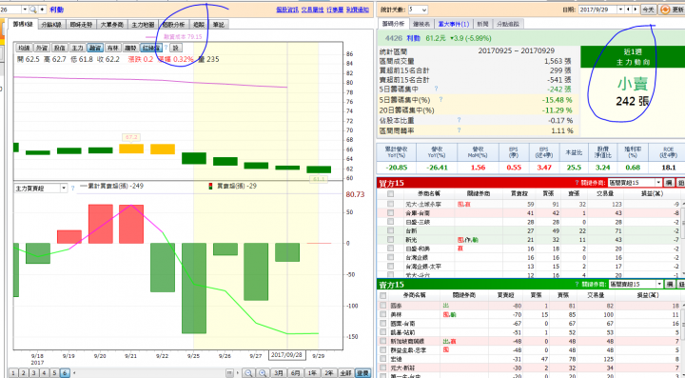
Task: Sort 賣方15 by 交易量 column header
Action: click(596, 295)
